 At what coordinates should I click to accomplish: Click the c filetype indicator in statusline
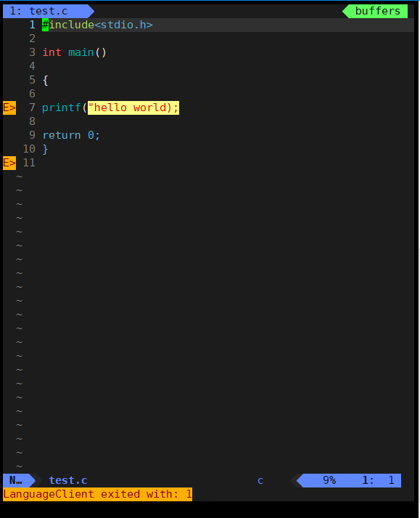260,481
